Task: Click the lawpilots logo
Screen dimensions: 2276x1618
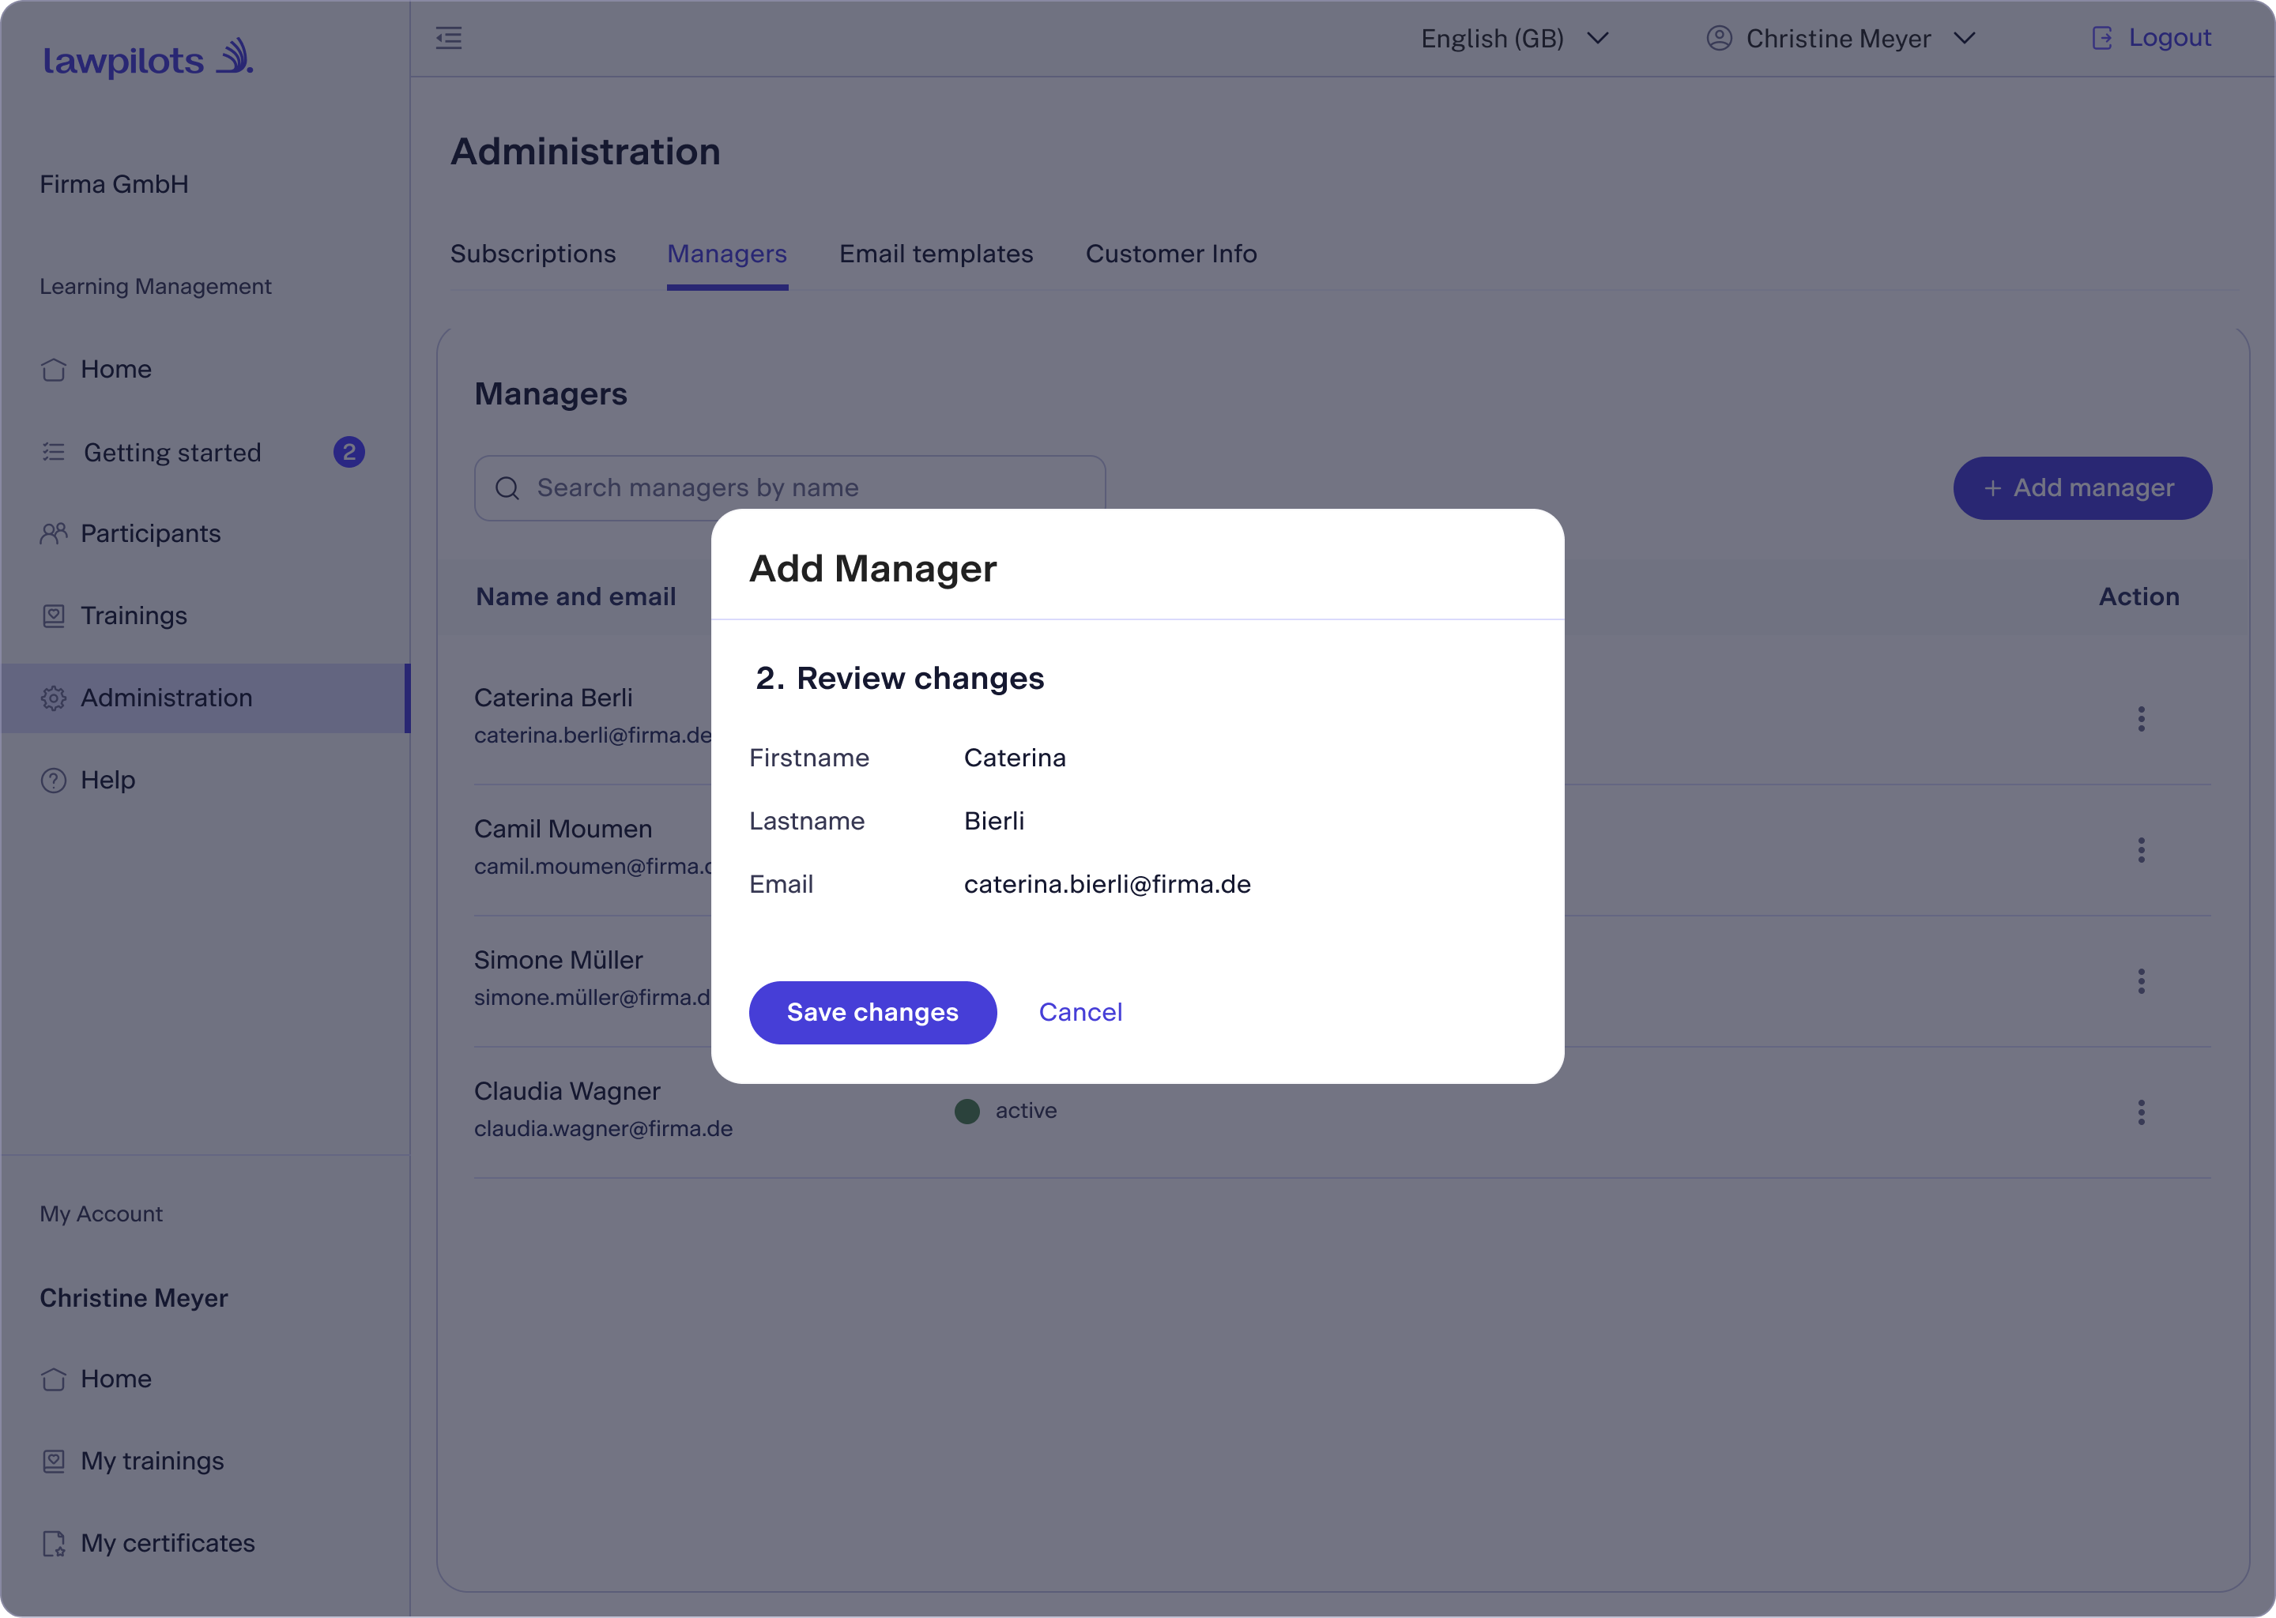Action: coord(148,58)
